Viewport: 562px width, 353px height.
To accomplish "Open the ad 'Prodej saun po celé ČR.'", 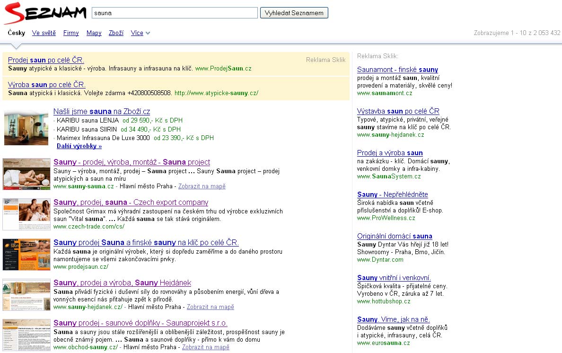I will coord(46,60).
